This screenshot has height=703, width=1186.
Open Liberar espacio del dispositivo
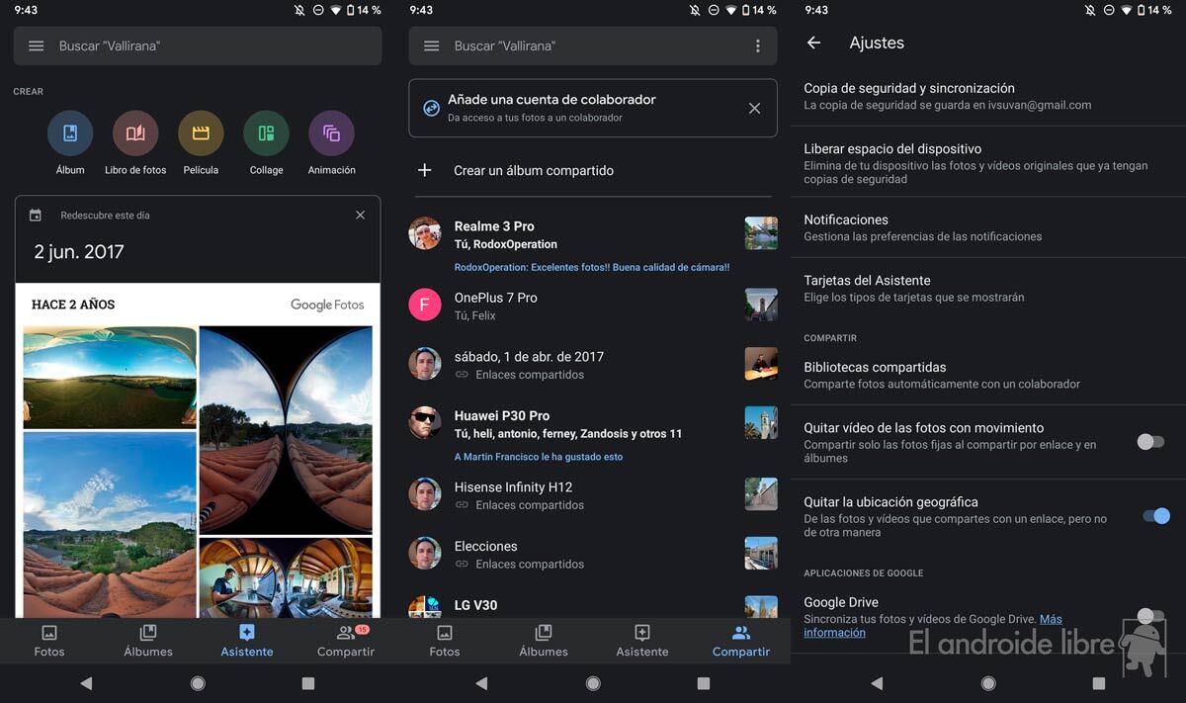[x=988, y=163]
